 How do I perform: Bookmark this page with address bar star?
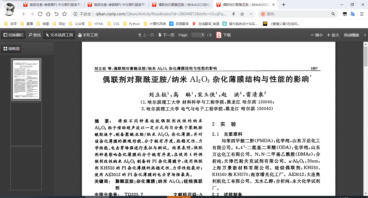pyautogui.click(x=242, y=14)
